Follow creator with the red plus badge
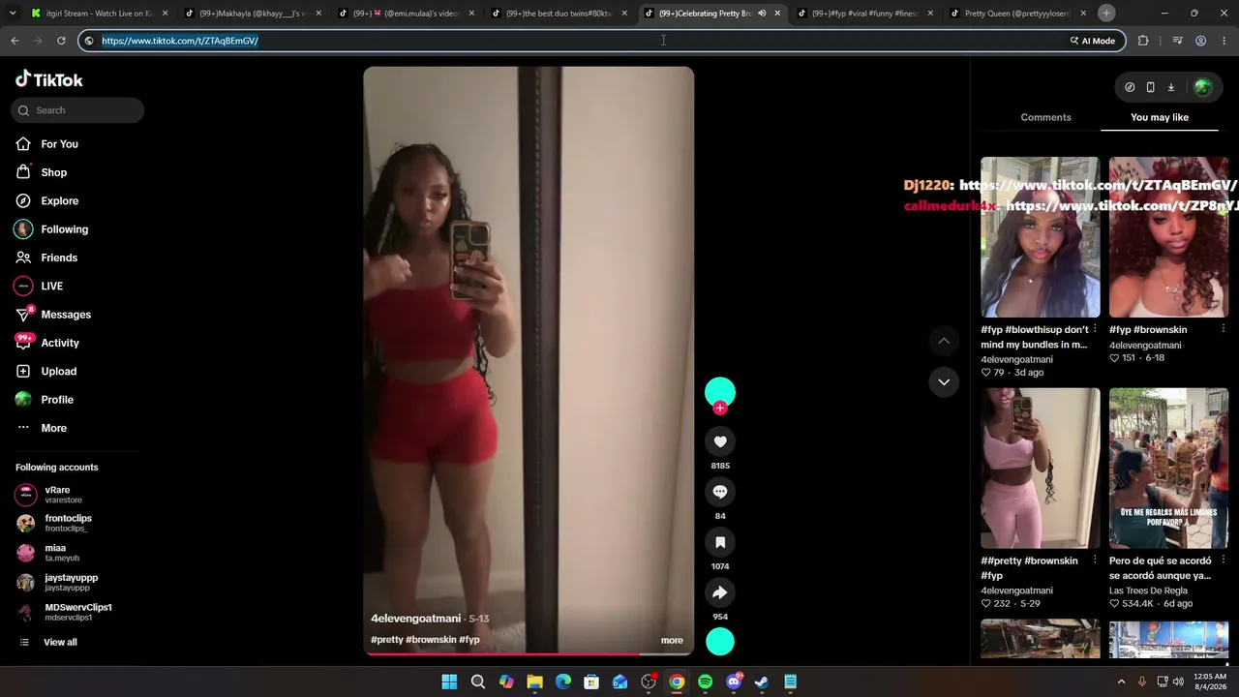1239x697 pixels. click(720, 409)
